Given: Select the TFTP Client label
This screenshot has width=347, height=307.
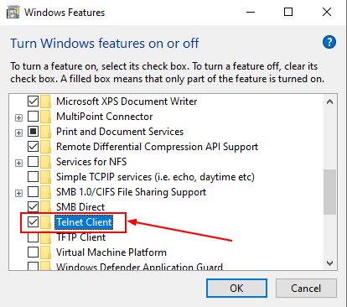Looking at the screenshot, I should pos(81,237).
